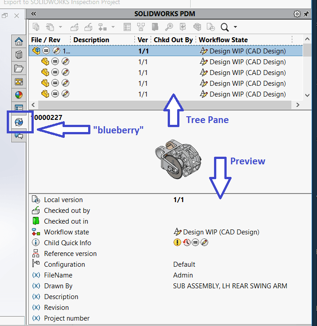The width and height of the screenshot is (317, 326).
Task: Click the reference hierarchy tree toolbar icon
Action: click(141, 27)
